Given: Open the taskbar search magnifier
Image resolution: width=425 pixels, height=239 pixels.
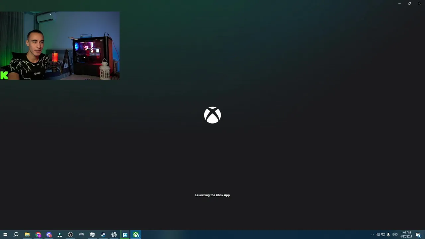Looking at the screenshot, I should pos(16,235).
